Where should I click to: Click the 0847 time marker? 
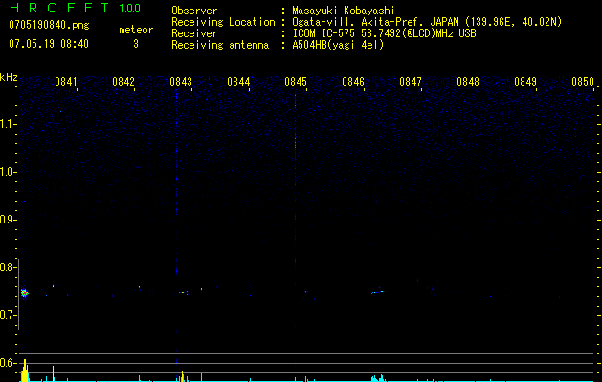pyautogui.click(x=410, y=82)
